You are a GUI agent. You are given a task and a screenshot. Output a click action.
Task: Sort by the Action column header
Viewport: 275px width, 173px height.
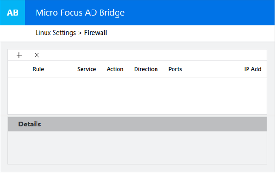(x=115, y=69)
